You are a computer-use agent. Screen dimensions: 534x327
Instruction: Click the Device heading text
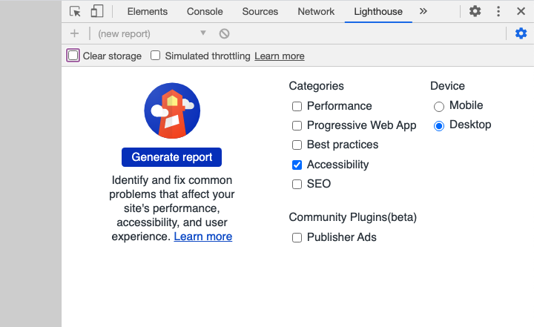447,86
